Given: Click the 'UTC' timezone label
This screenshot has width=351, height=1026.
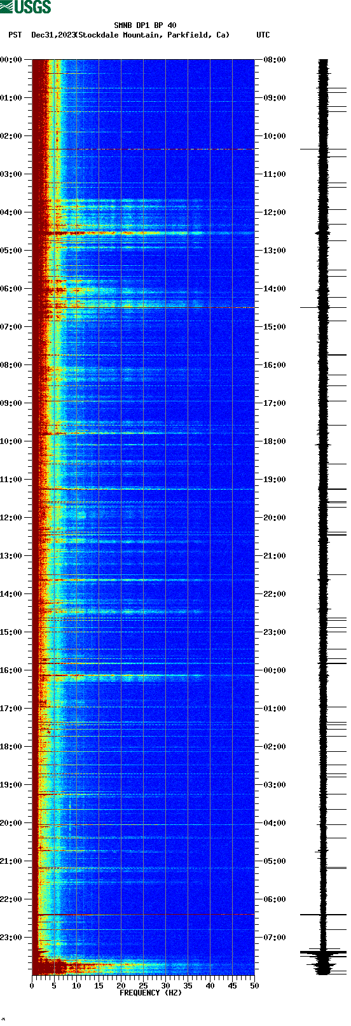Looking at the screenshot, I should coord(263,35).
